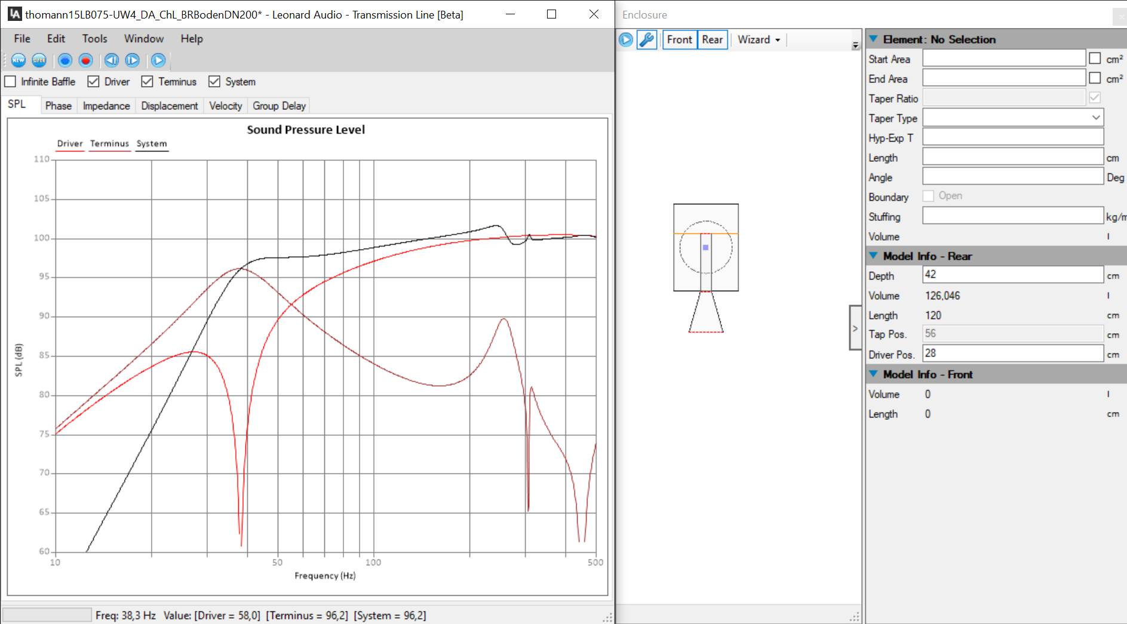Uncheck the Terminus curve checkbox
This screenshot has width=1127, height=624.
coord(148,81)
